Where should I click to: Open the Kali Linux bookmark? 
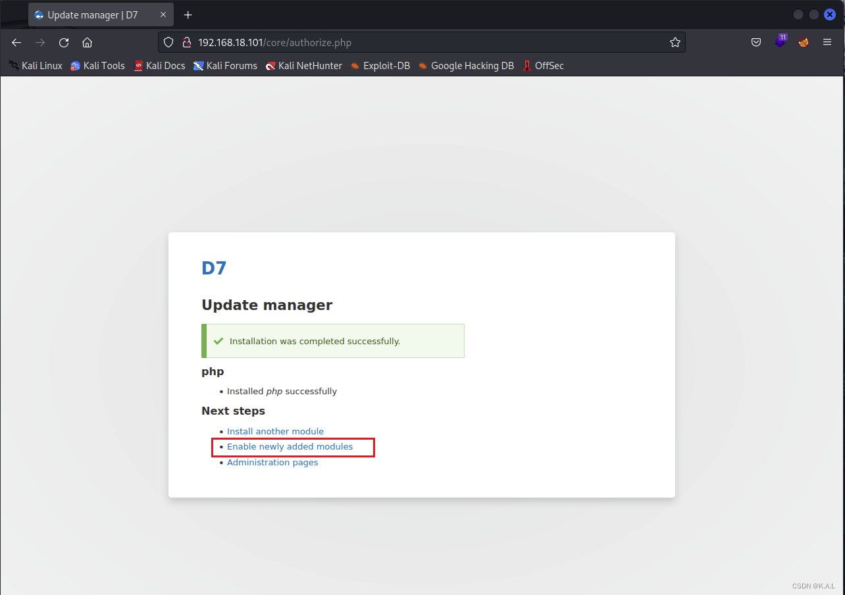(36, 66)
